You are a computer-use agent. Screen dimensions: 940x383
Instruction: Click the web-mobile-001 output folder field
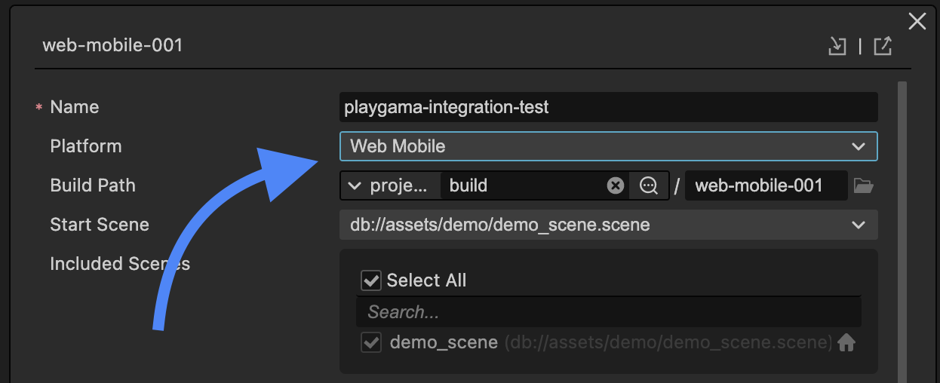pyautogui.click(x=765, y=185)
